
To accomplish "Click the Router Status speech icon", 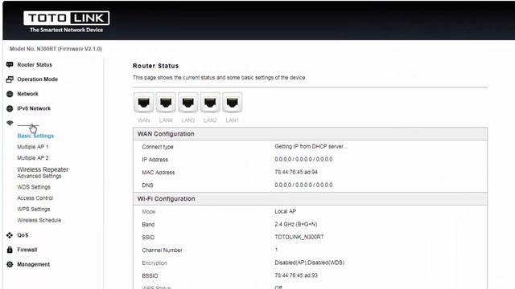I will (x=10, y=64).
